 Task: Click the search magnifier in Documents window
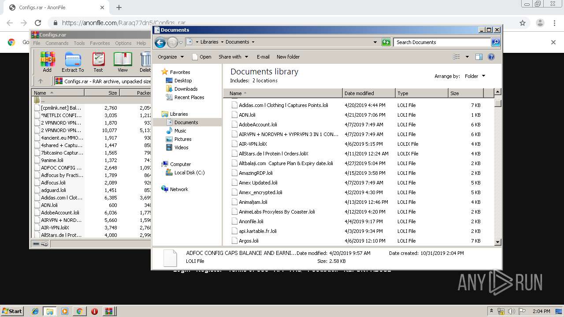[x=496, y=42]
